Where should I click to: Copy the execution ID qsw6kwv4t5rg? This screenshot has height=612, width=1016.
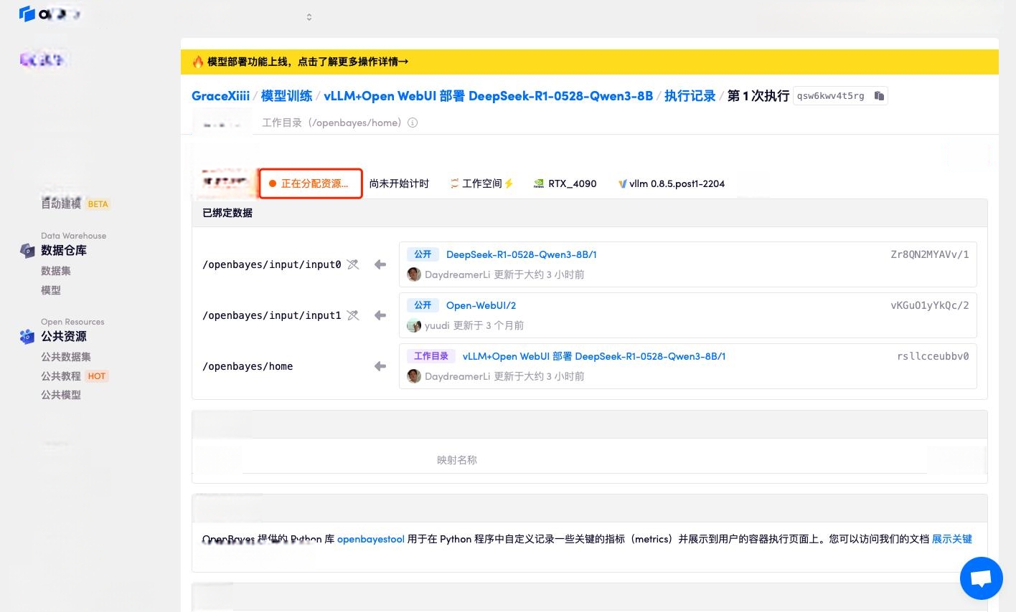(879, 96)
